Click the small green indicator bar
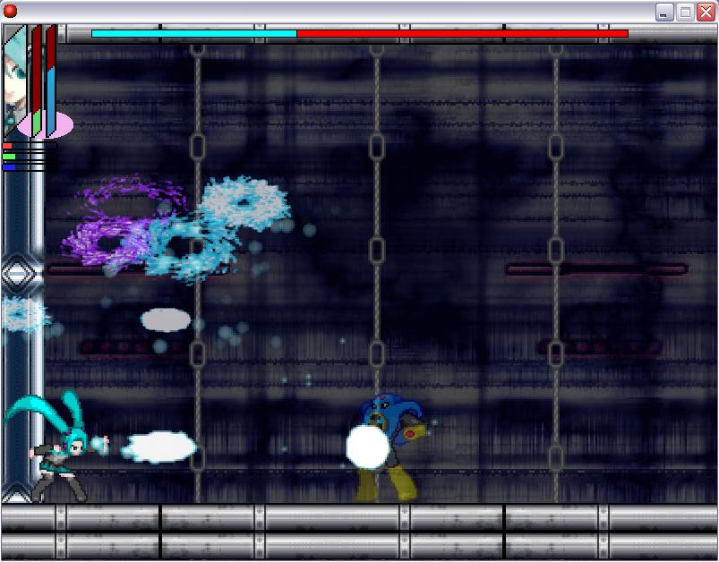 pyautogui.click(x=9, y=157)
